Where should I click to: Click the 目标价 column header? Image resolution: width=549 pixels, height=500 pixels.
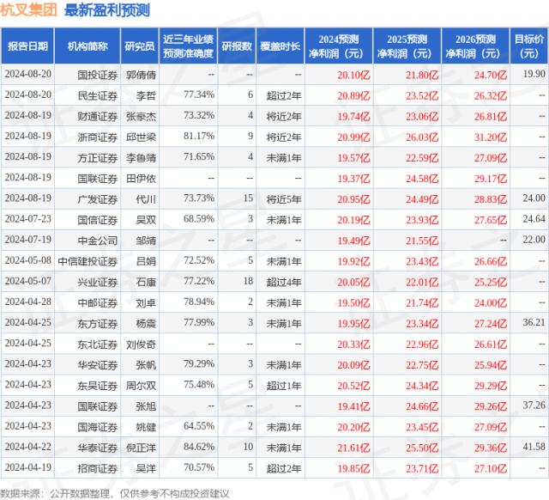[529, 46]
